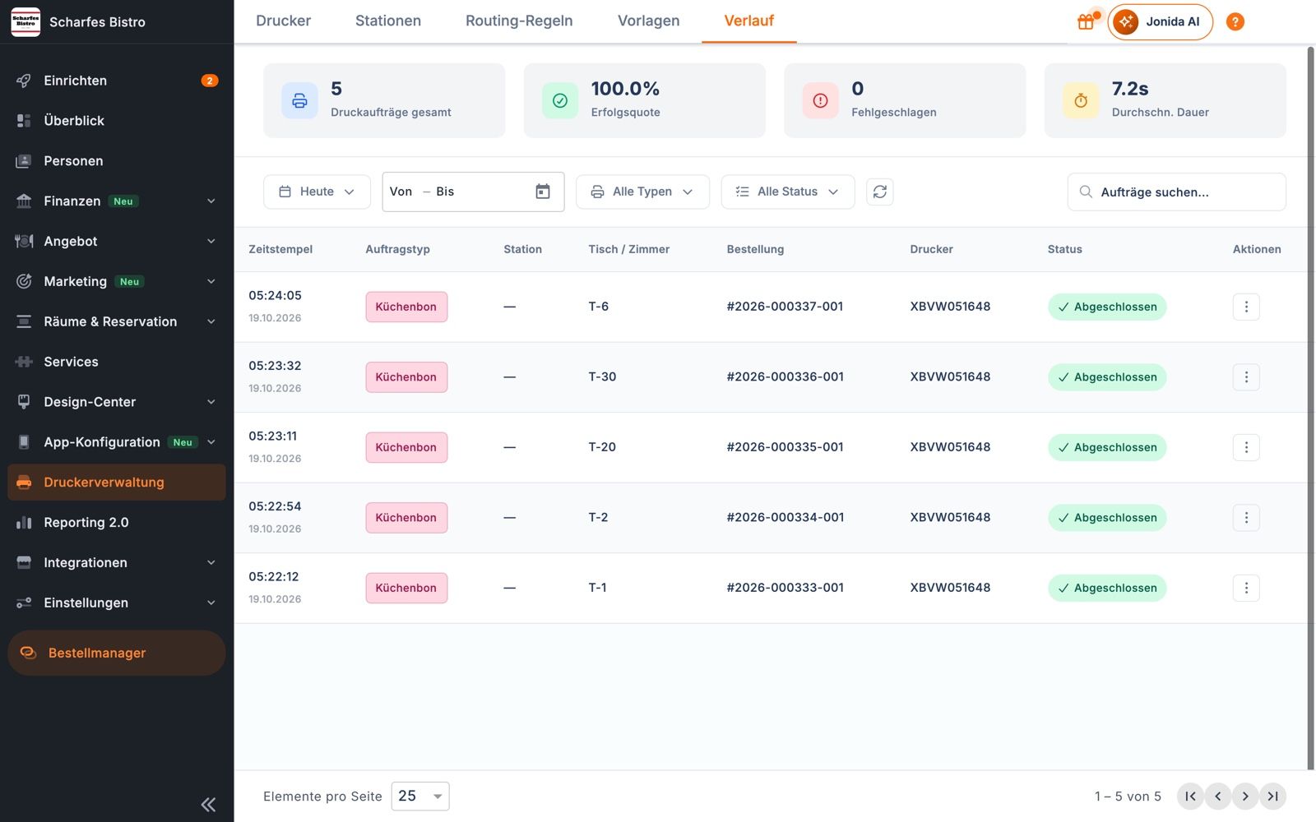
Task: Open actions menu for table T-1 row
Action: 1246,588
